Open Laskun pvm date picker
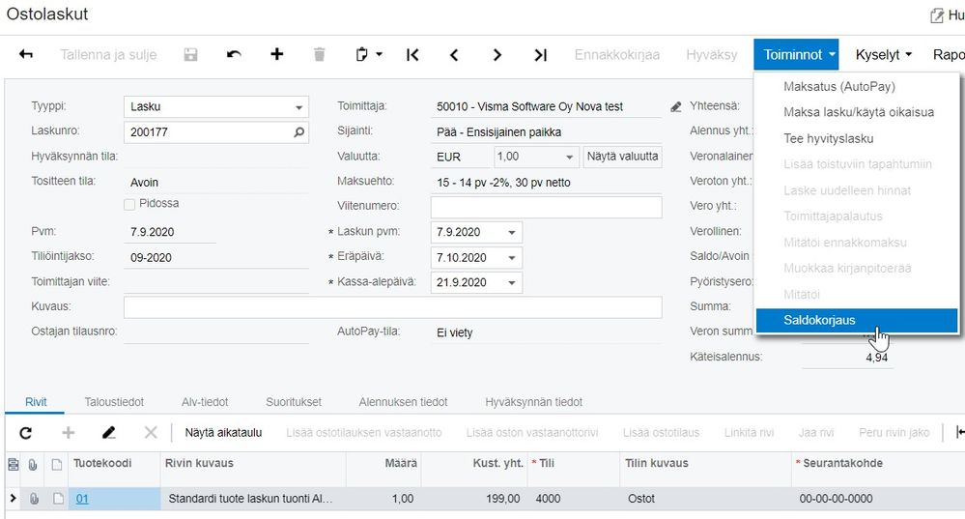 [511, 232]
